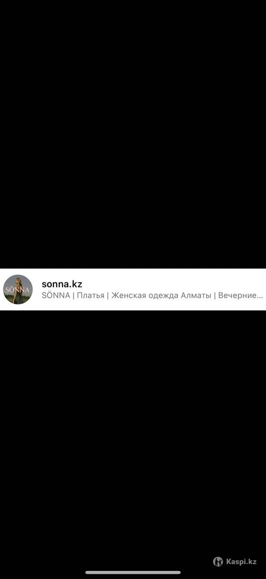Expand the truncated Вечерние… text
266x579 pixels.
pos(241,296)
